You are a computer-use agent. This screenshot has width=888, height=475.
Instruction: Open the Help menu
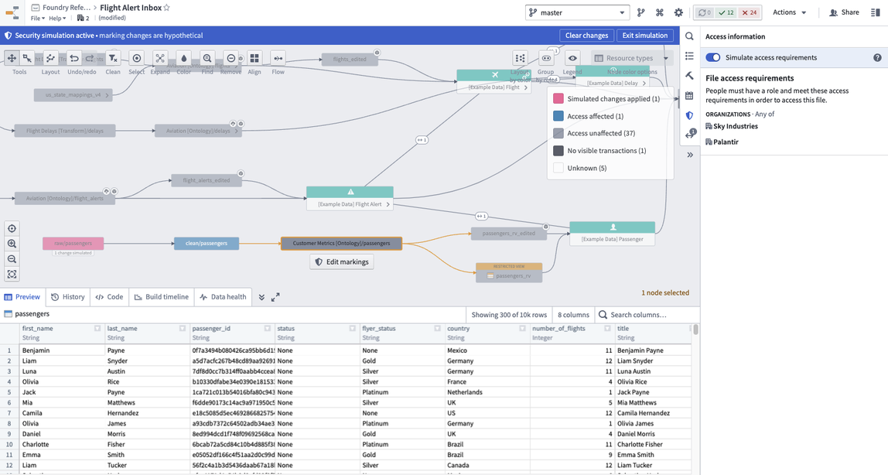point(57,18)
